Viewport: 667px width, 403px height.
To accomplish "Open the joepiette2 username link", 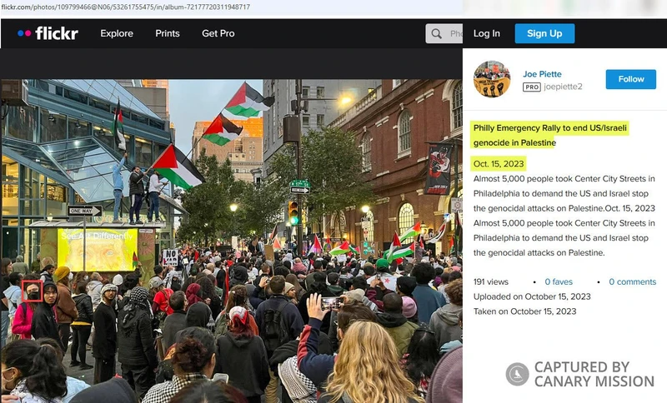I will click(x=564, y=87).
